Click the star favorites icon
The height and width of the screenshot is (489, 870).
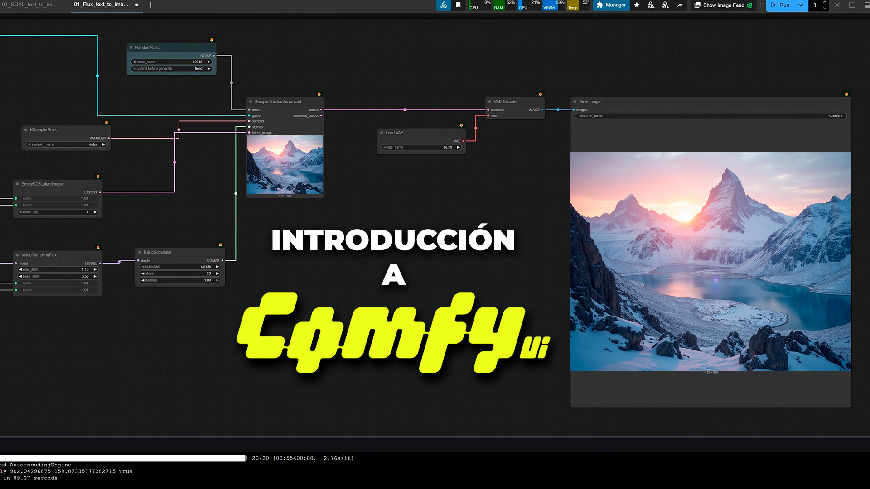[637, 5]
